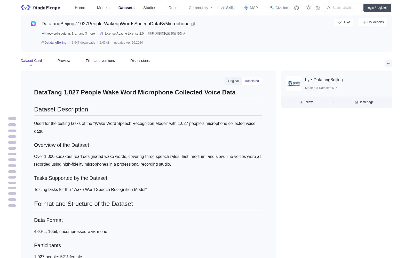
Task: Select the Dataset Card tab
Action: (31, 61)
